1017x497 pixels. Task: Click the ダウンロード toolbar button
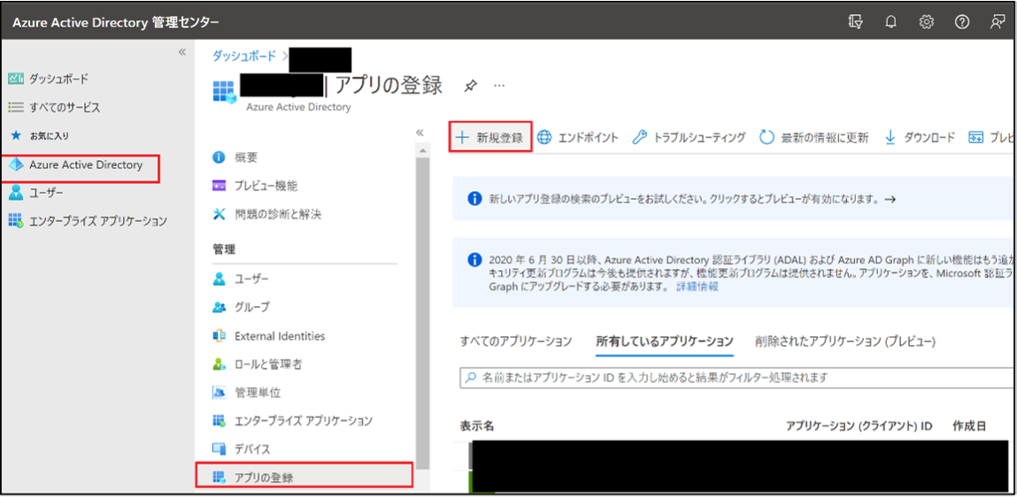click(x=920, y=137)
